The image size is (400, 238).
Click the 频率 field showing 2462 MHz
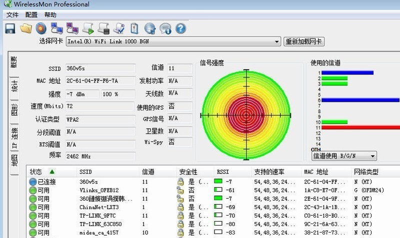click(x=100, y=156)
